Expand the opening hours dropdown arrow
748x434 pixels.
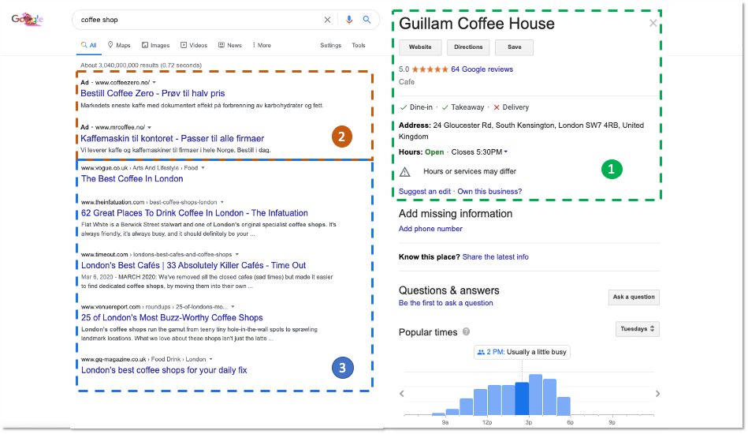tap(506, 152)
